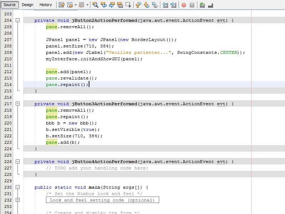Screen dimensions: 285x214
Task: Collapse the jButton3ActionPerformed method fold
Action: (17, 104)
